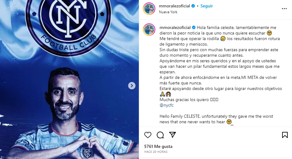This screenshot has width=292, height=159.
Task: Open comments with the speech bubble icon
Action: [160, 135]
